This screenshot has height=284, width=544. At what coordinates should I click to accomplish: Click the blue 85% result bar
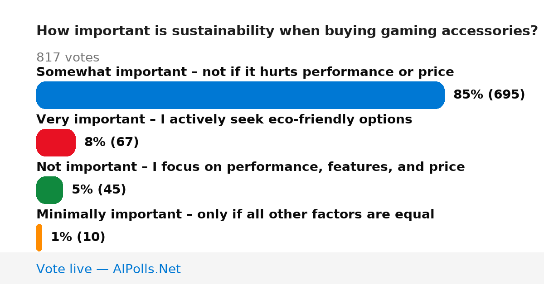[x=240, y=95]
